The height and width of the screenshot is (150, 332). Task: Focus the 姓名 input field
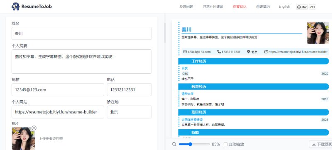[x=81, y=34]
